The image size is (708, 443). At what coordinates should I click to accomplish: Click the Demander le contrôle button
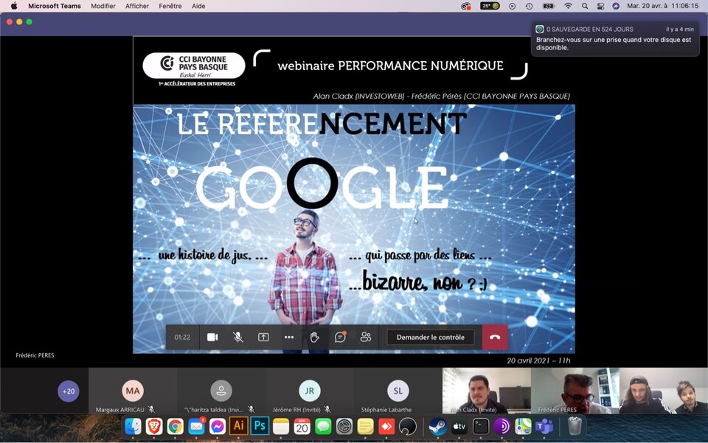point(430,338)
